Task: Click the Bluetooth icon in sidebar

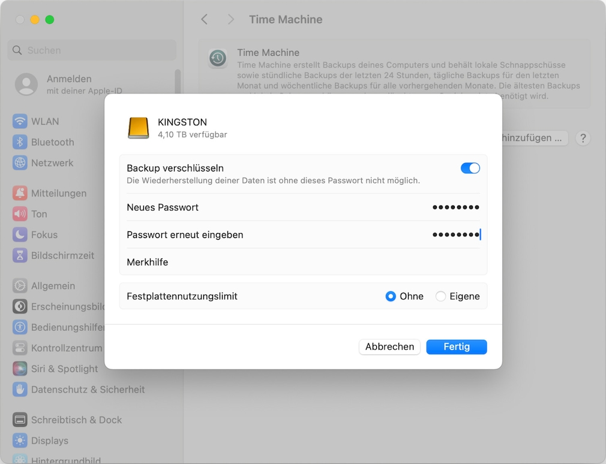Action: pos(20,142)
